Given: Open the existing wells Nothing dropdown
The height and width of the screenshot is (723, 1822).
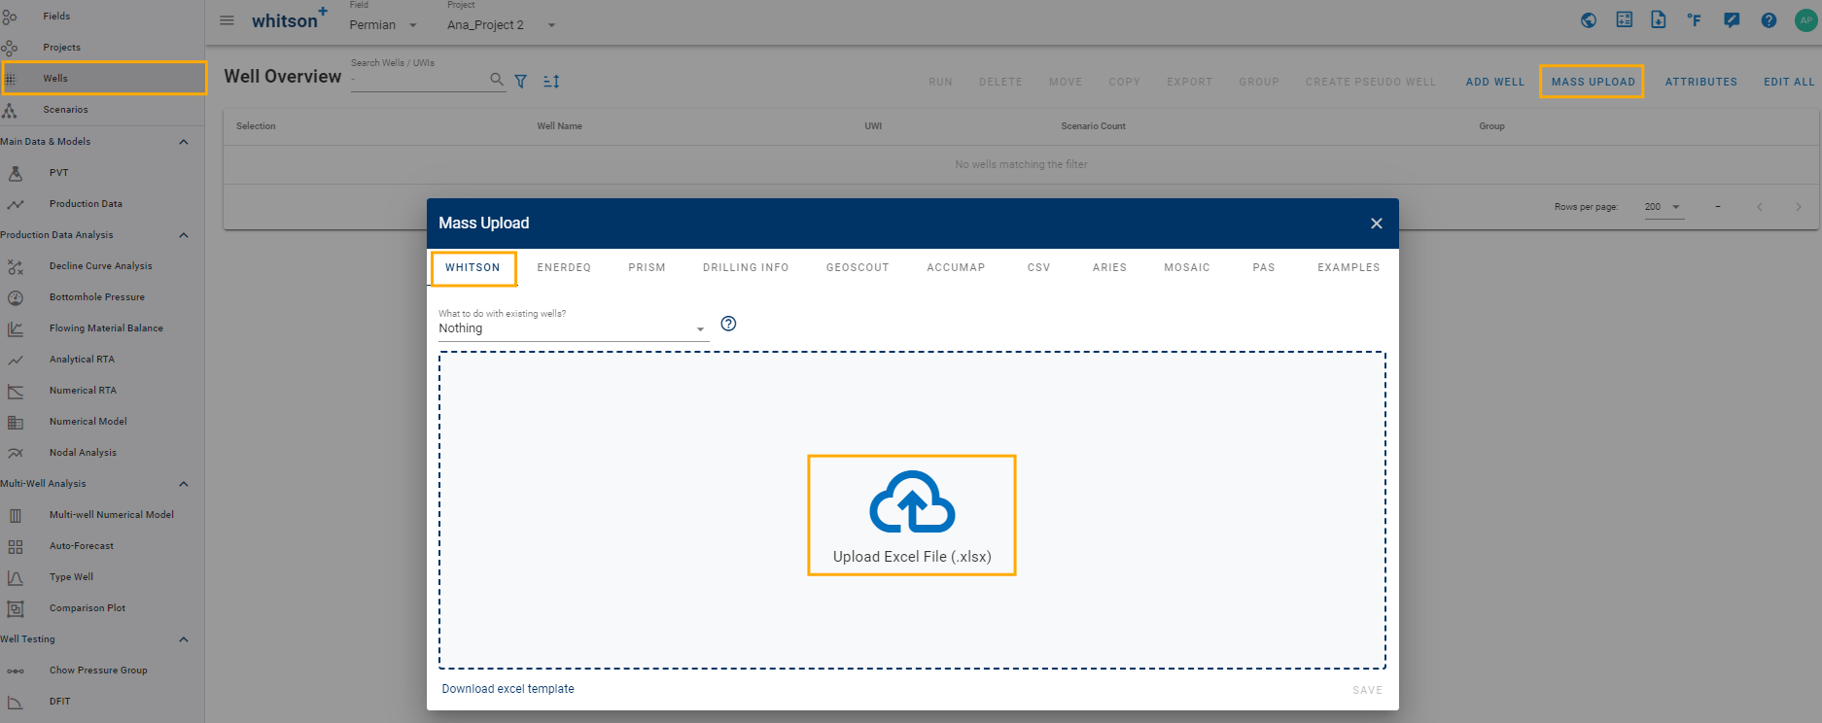Looking at the screenshot, I should (x=573, y=328).
